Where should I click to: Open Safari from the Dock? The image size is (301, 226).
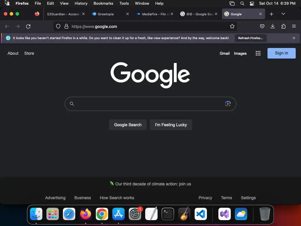(69, 214)
